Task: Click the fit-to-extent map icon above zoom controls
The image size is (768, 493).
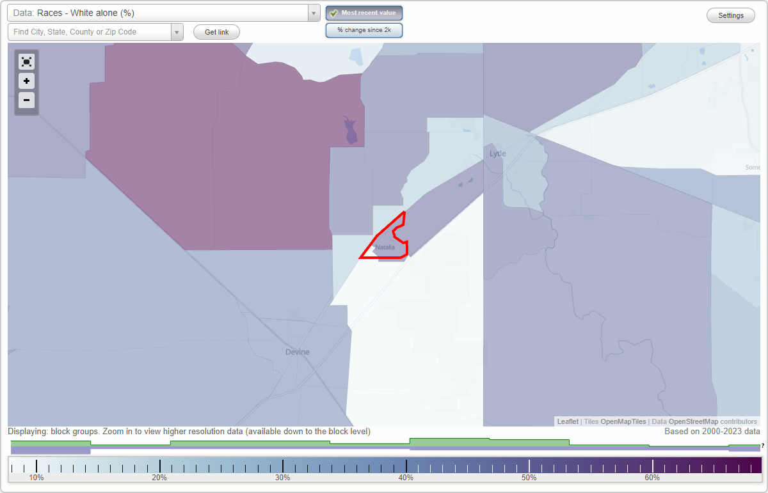Action: point(26,61)
